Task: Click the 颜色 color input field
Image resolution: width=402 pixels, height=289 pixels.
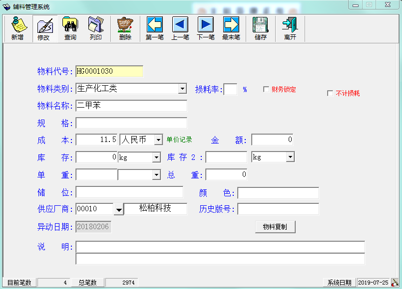Action: tap(278, 193)
